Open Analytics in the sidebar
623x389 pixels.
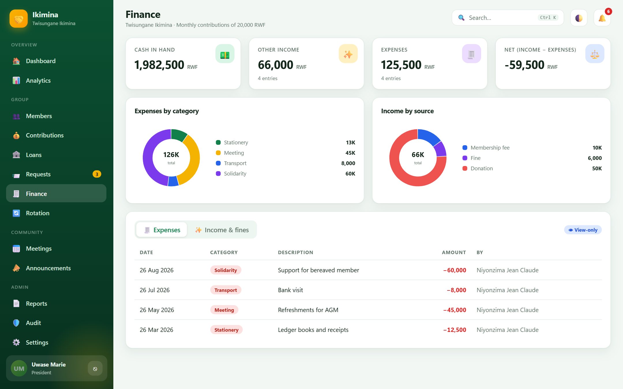56,80
